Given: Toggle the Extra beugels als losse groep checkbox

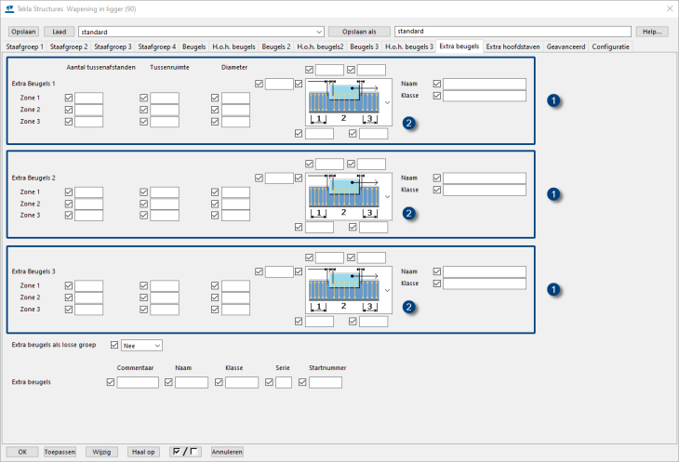Looking at the screenshot, I should pos(115,346).
